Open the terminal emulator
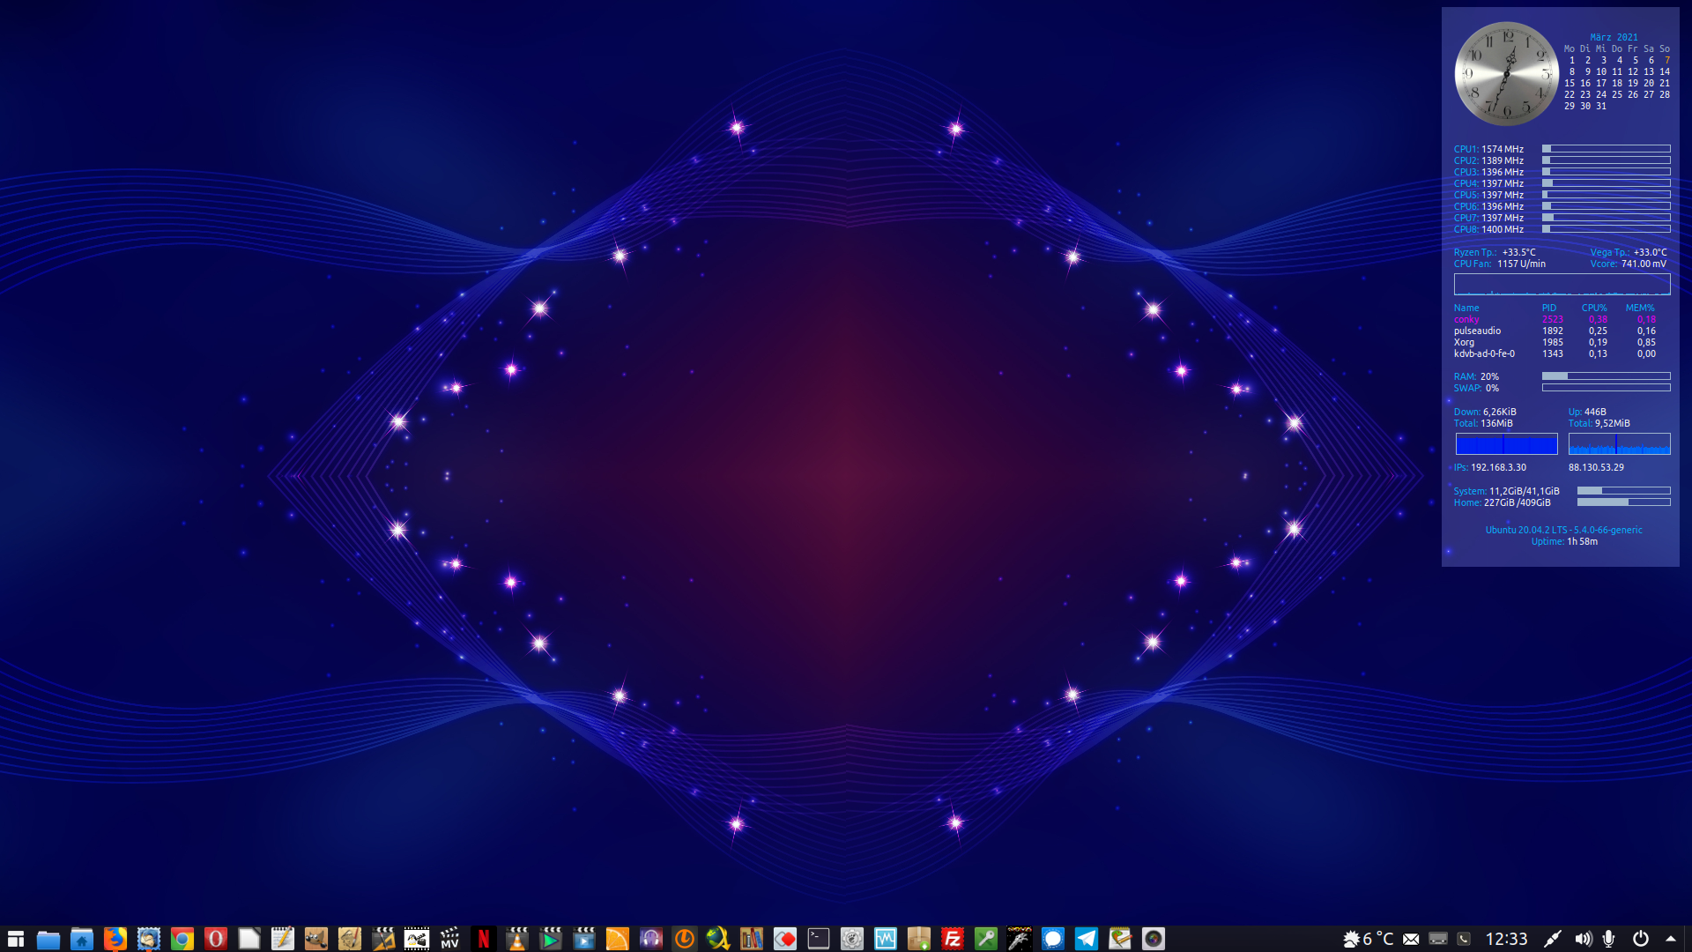This screenshot has height=952, width=1692. (818, 939)
